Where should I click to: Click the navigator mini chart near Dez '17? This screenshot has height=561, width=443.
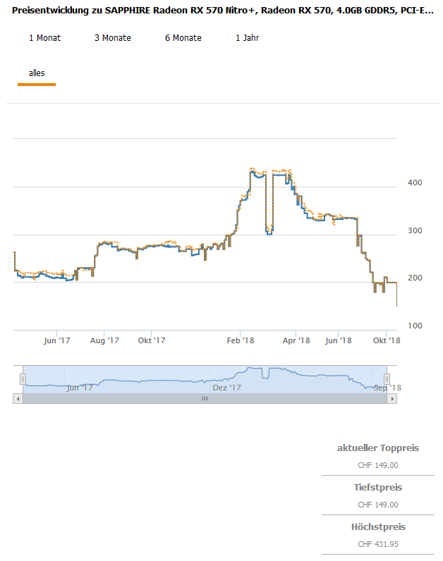pos(226,381)
